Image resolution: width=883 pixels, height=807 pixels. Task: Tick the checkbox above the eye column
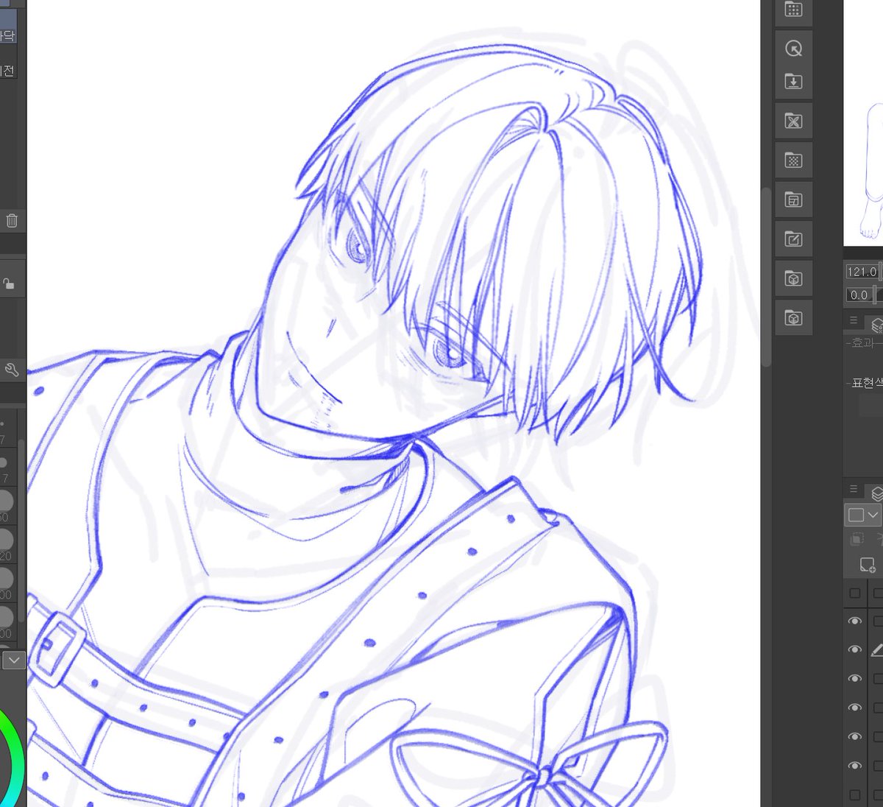(x=854, y=593)
